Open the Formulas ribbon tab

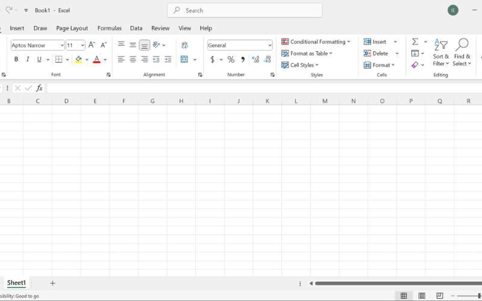coord(109,28)
